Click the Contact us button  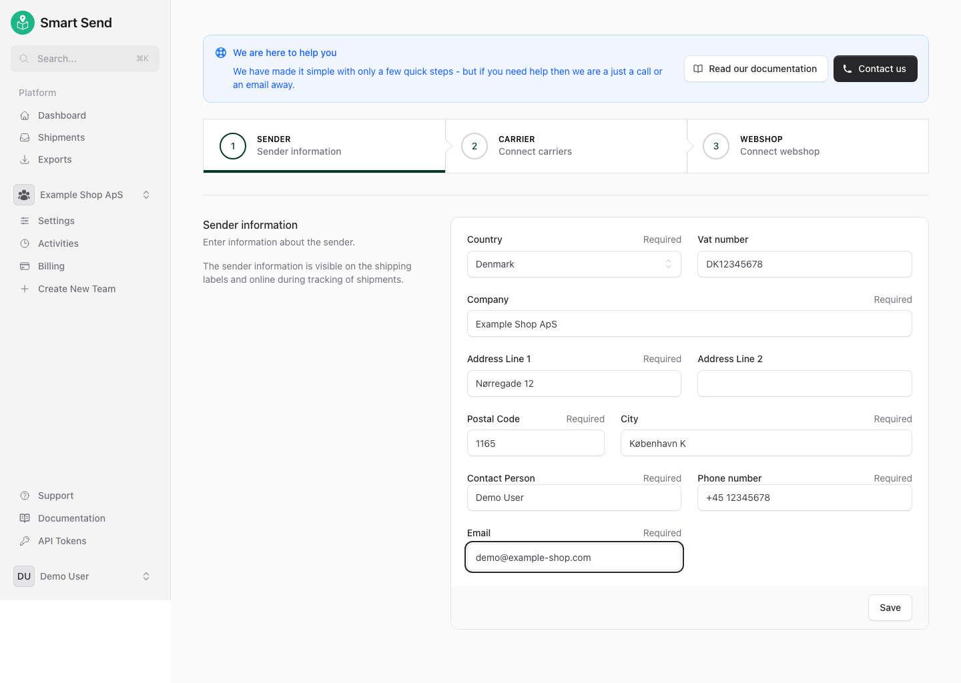(x=876, y=69)
